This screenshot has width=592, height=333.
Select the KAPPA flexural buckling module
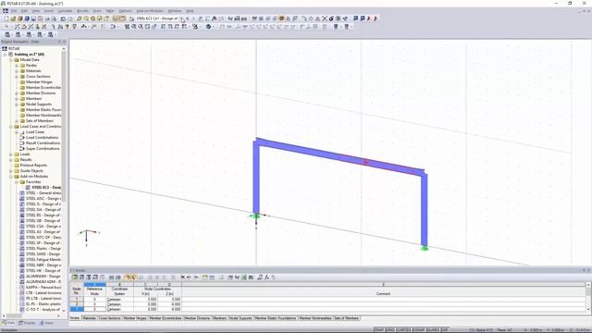click(43, 288)
